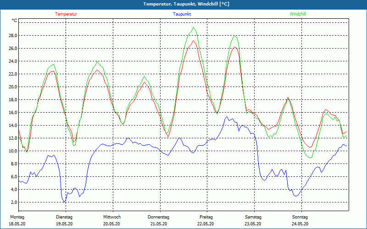Click the blue Taupunkt legend label

pyautogui.click(x=182, y=14)
